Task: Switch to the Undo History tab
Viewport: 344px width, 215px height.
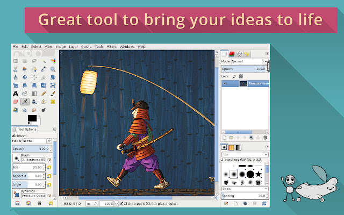Action: coord(247,54)
